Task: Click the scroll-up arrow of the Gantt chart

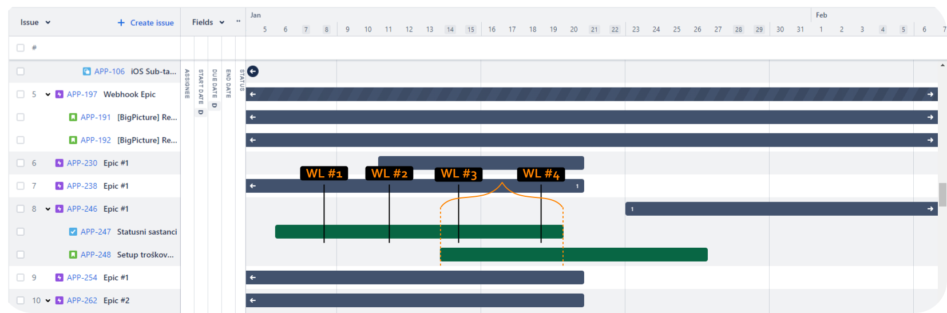Action: pos(942,65)
